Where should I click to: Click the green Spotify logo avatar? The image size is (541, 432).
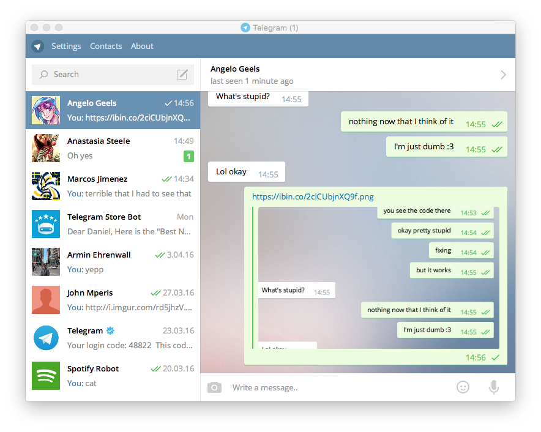pyautogui.click(x=46, y=376)
